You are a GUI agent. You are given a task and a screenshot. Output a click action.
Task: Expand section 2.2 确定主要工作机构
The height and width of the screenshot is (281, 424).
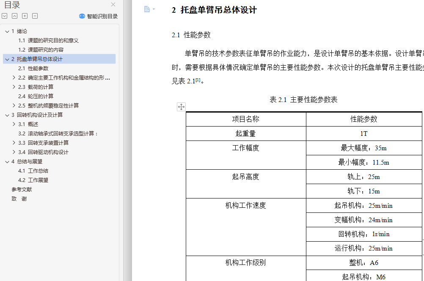pos(14,77)
